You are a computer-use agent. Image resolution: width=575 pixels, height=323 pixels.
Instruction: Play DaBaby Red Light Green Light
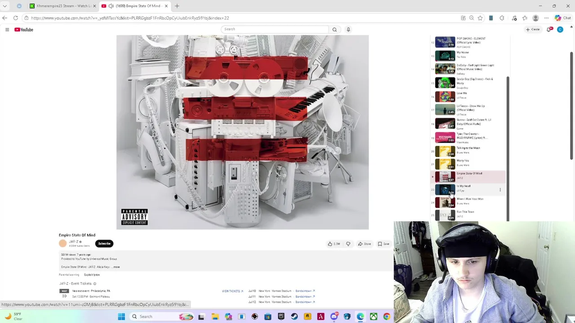[467, 69]
